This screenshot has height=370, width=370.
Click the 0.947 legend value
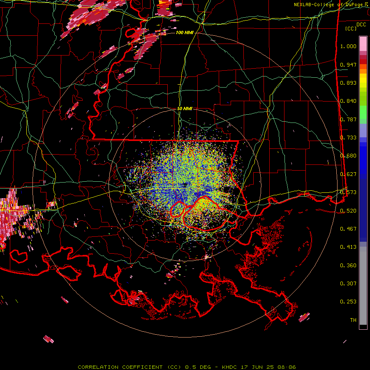click(348, 65)
